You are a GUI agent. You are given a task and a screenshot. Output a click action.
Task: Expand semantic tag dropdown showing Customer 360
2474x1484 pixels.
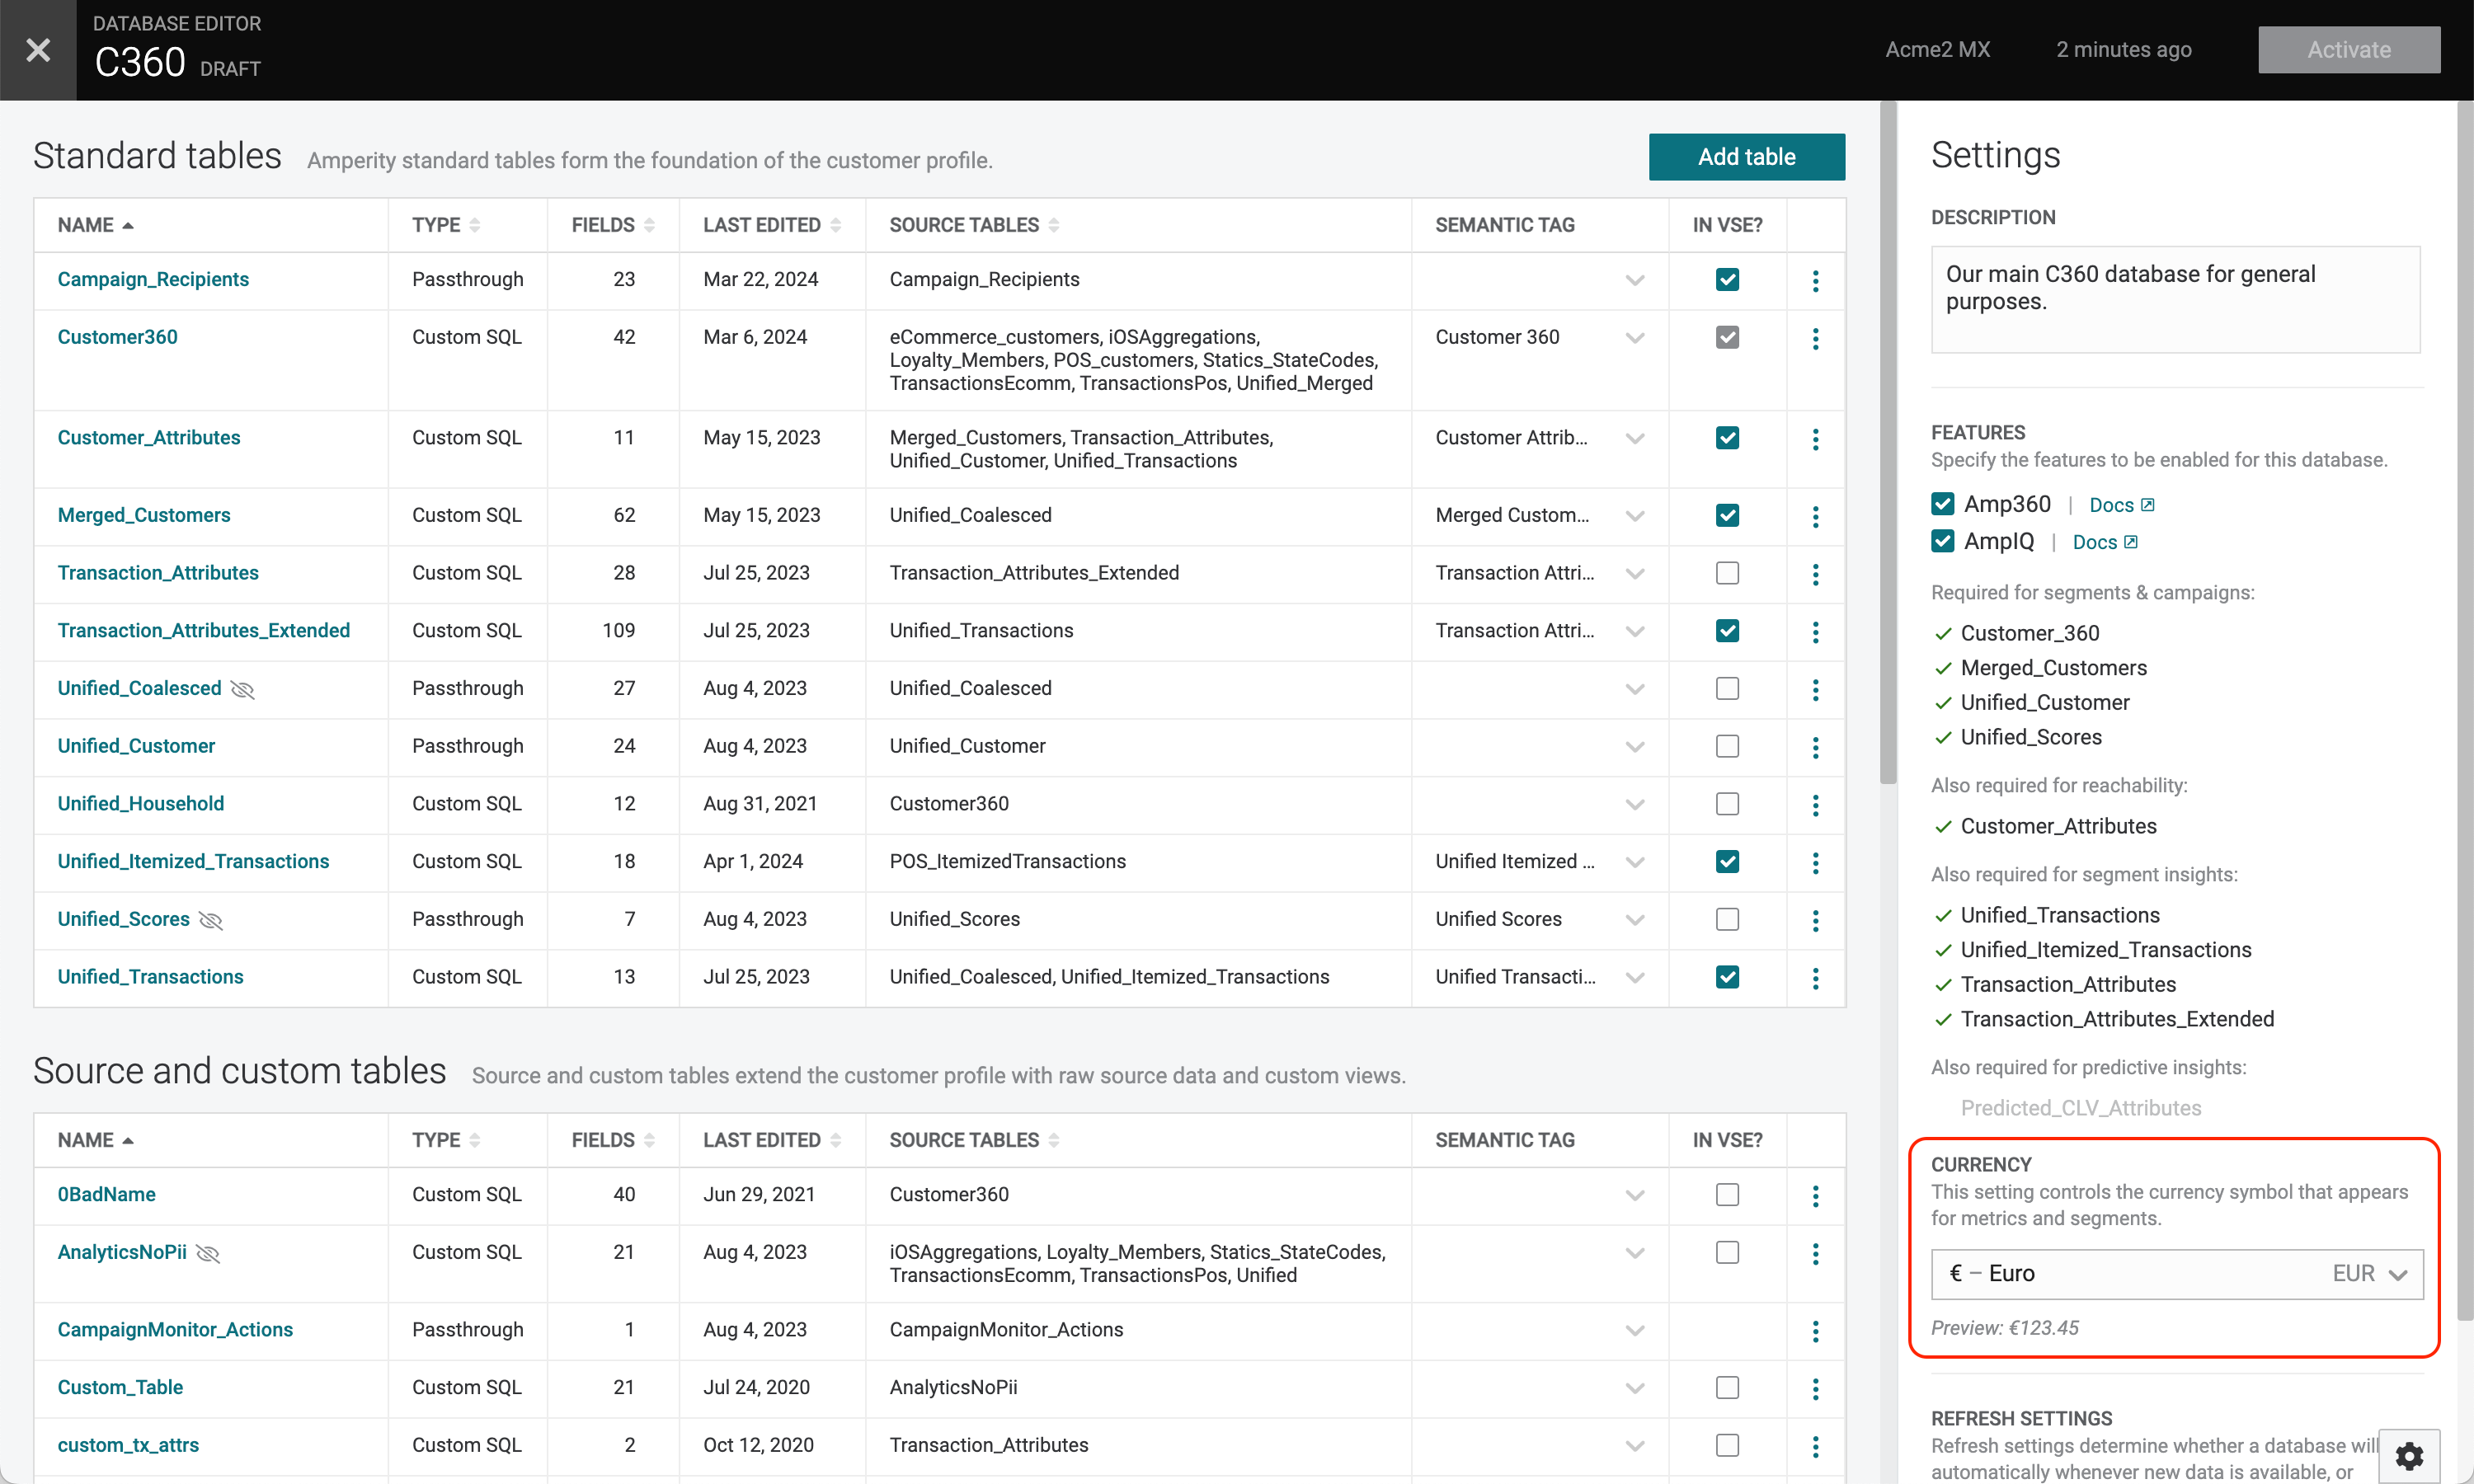point(1635,338)
